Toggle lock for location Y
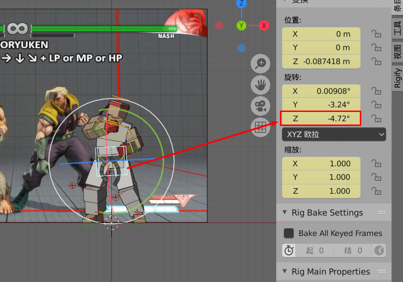Screen dimensions: 403x282 pyautogui.click(x=376, y=47)
